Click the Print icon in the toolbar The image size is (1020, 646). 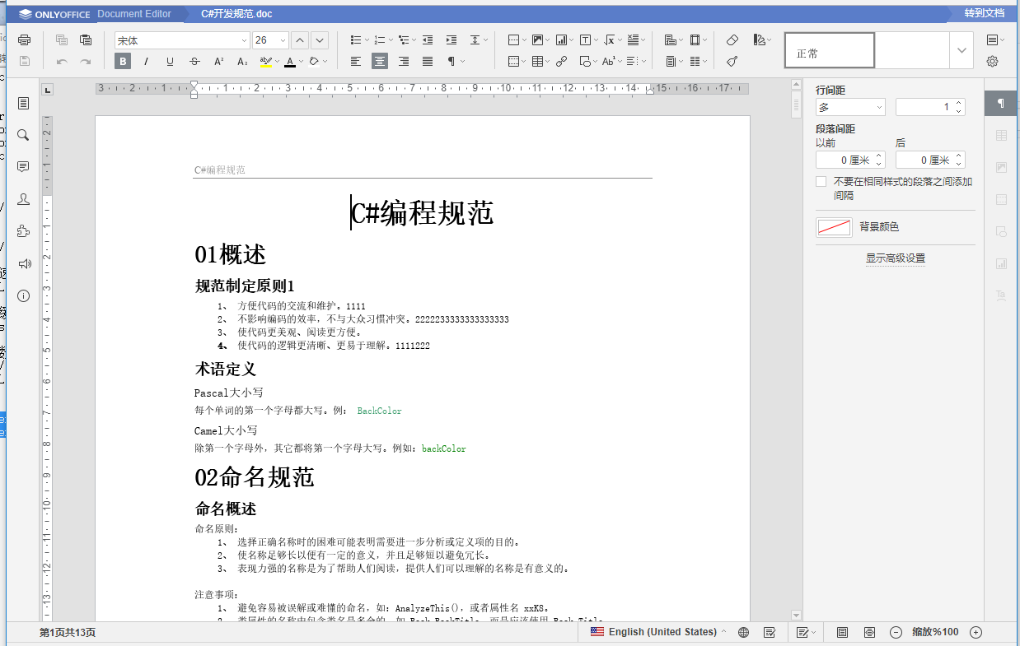tap(24, 40)
